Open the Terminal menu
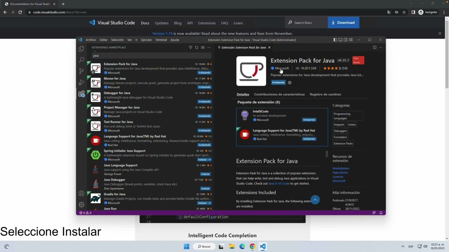 tap(161, 40)
